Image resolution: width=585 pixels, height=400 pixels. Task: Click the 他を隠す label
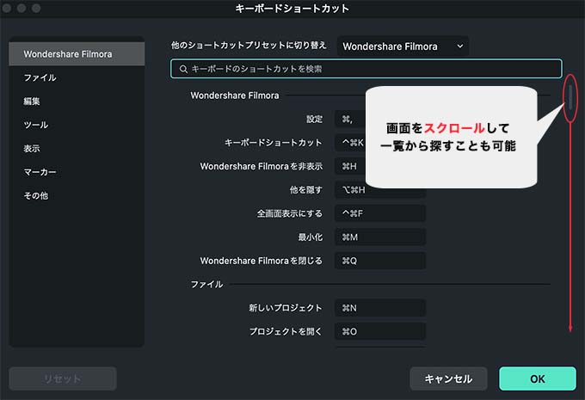(x=306, y=190)
